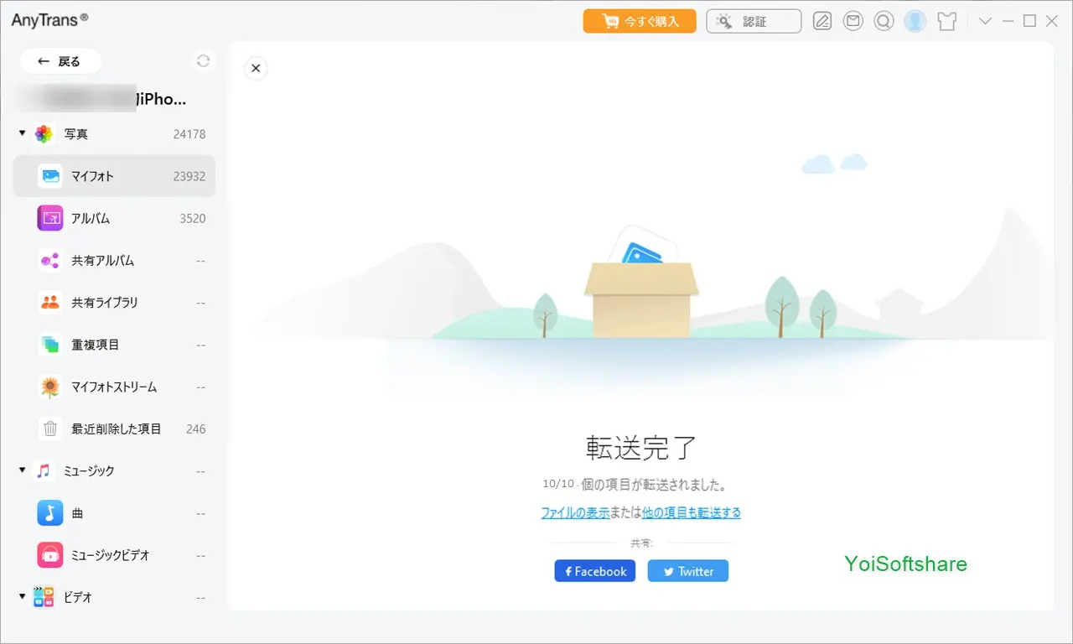Select the 写真 category icon

pos(44,134)
